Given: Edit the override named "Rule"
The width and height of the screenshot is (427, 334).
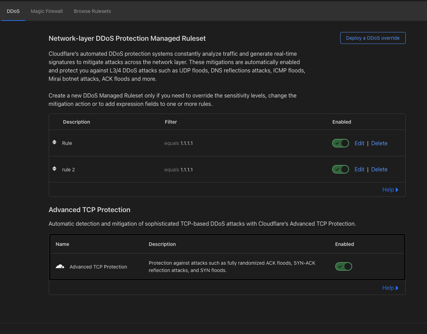Looking at the screenshot, I should pos(359,143).
